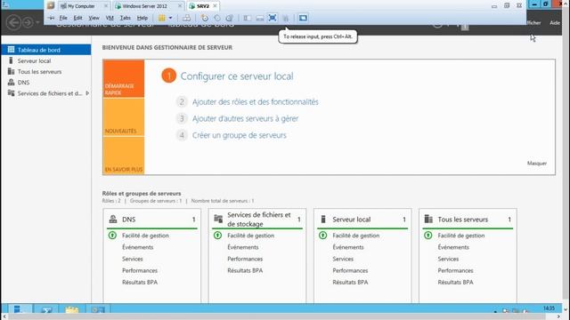Expand the Services de fichiers arrow
The image size is (570, 320).
click(x=87, y=93)
